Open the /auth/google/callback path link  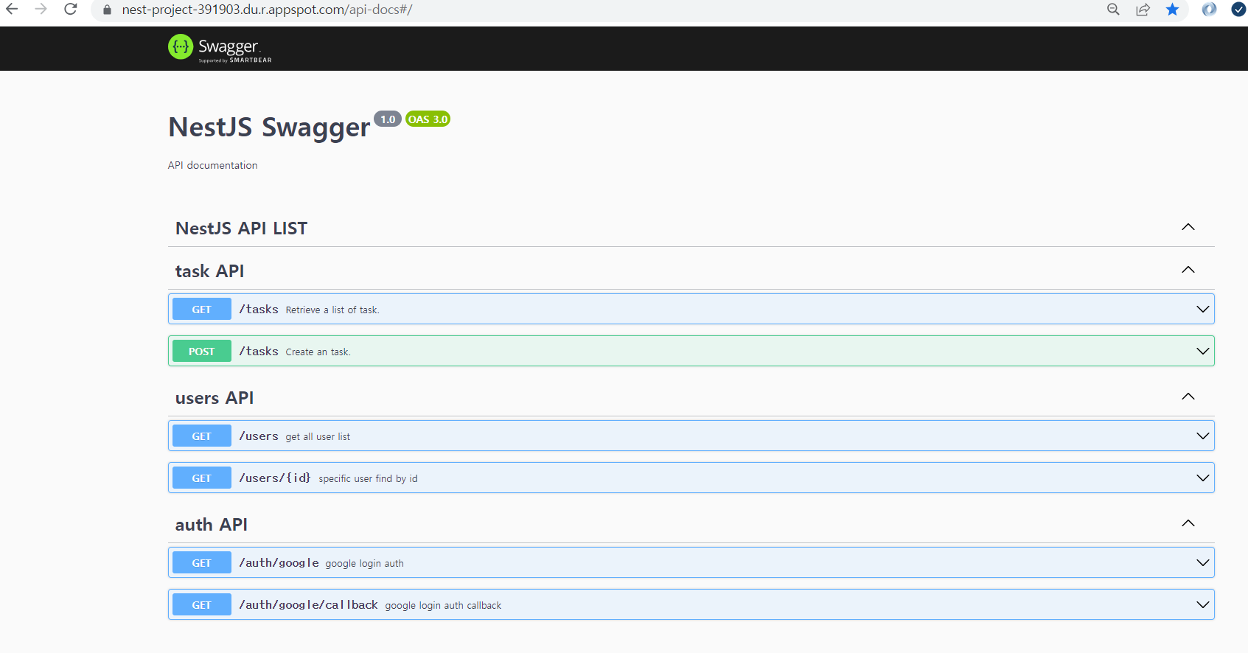pos(308,605)
